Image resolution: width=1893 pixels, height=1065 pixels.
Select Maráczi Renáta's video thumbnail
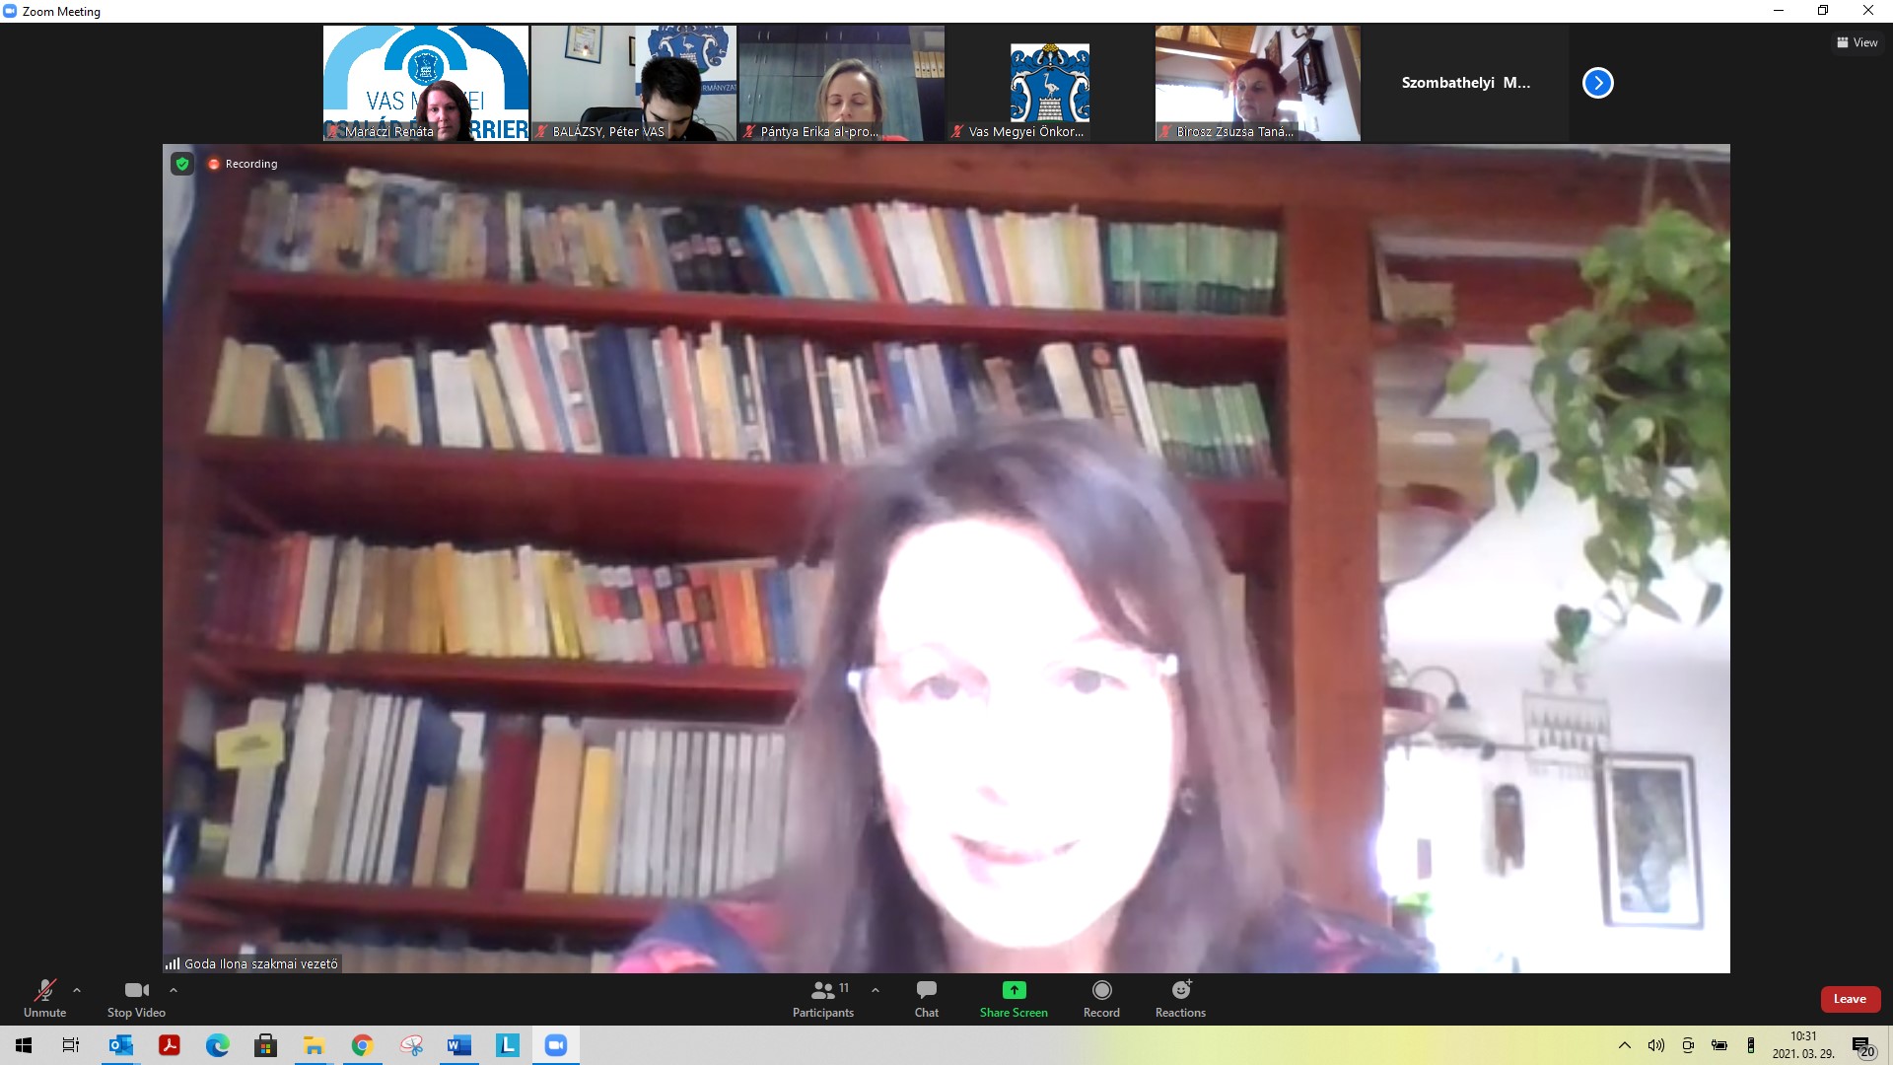coord(426,83)
